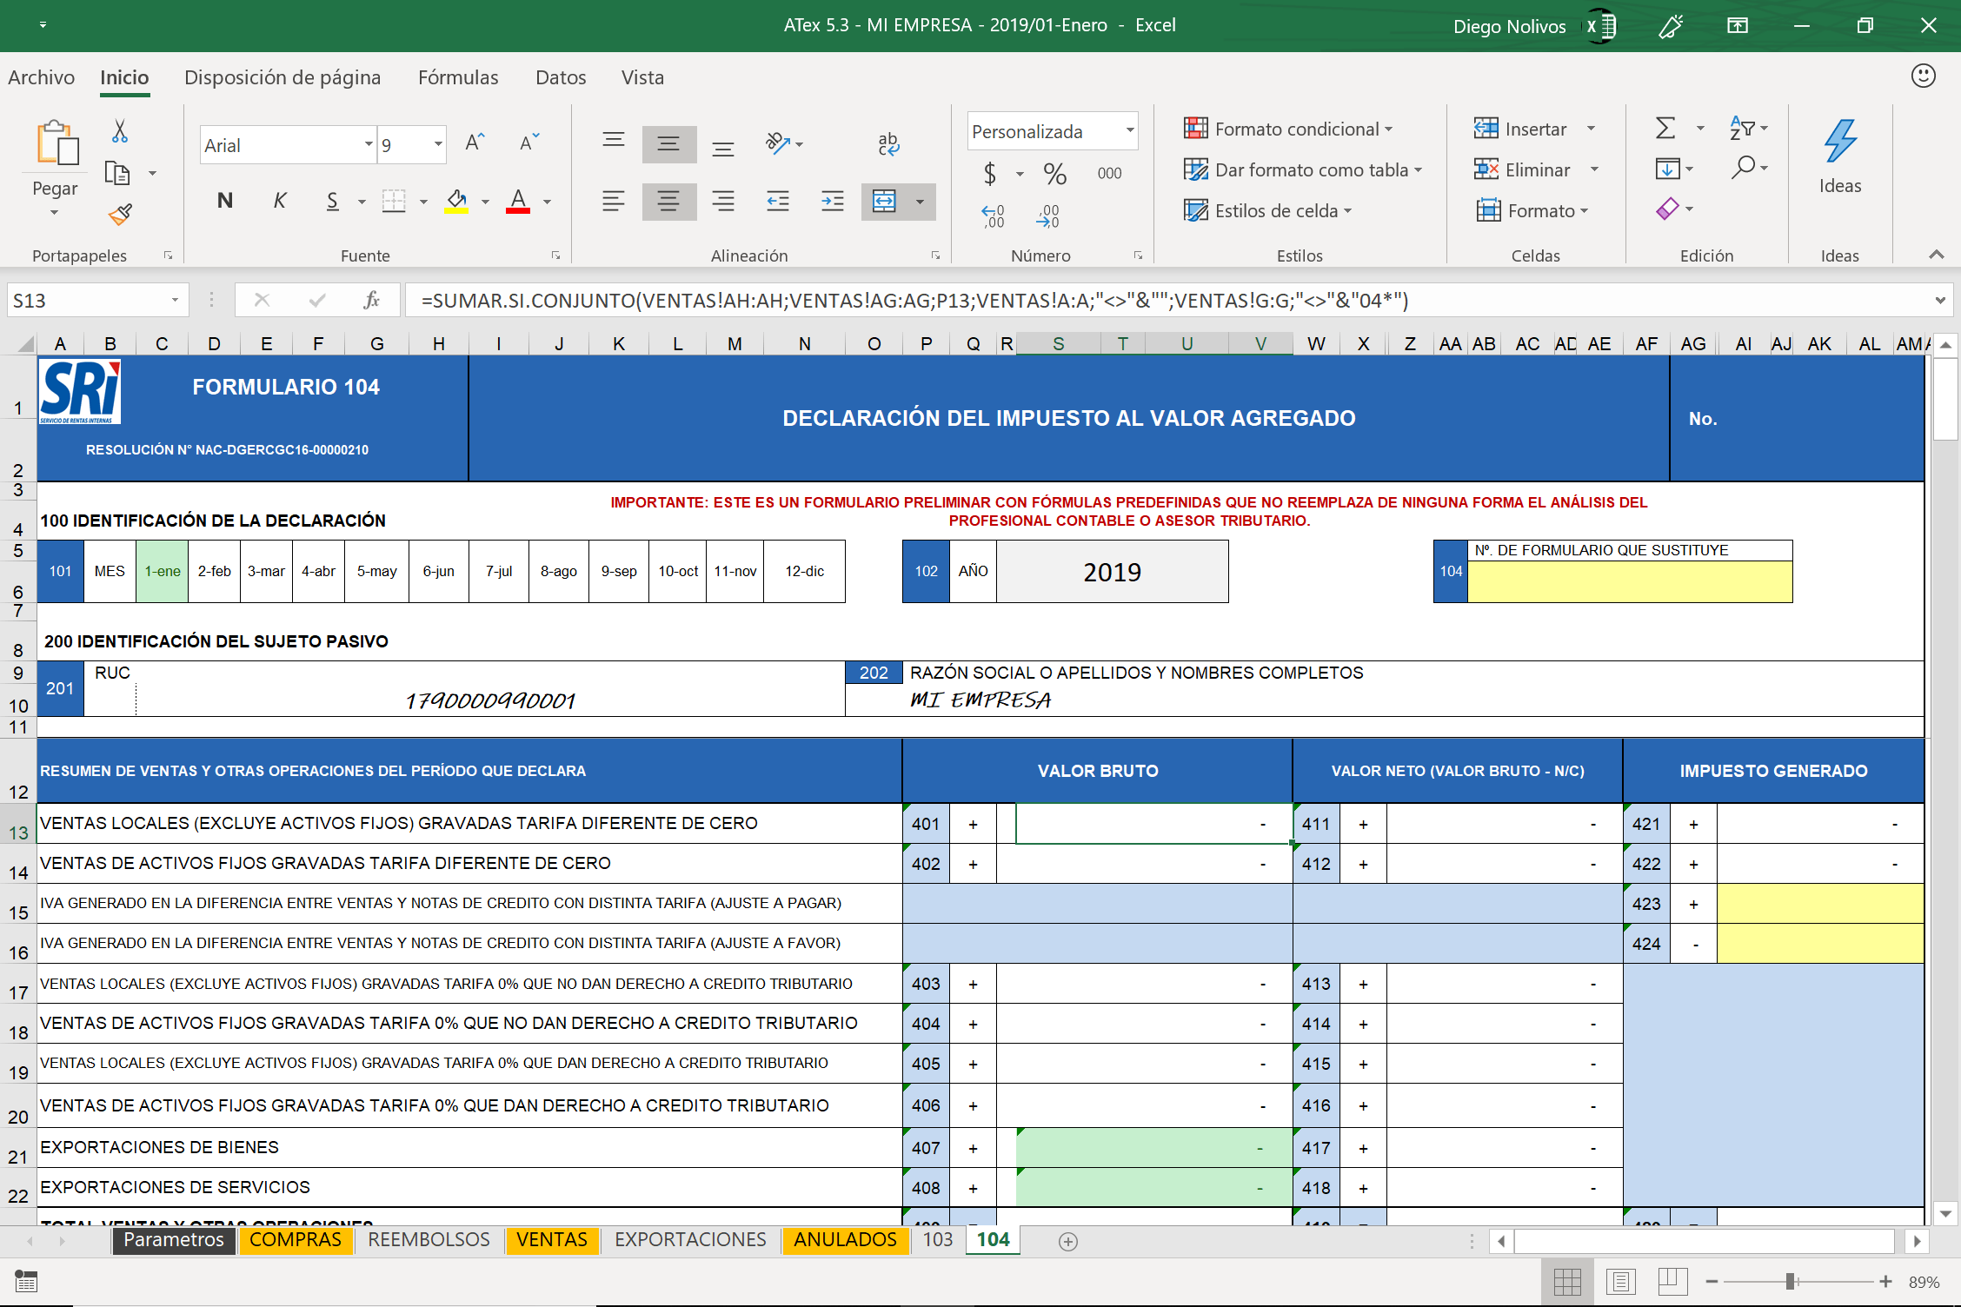The width and height of the screenshot is (1961, 1307).
Task: Open the font size dropdown
Action: (438, 144)
